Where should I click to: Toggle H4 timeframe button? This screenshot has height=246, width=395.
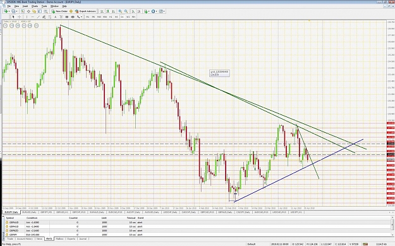[x=116, y=17]
